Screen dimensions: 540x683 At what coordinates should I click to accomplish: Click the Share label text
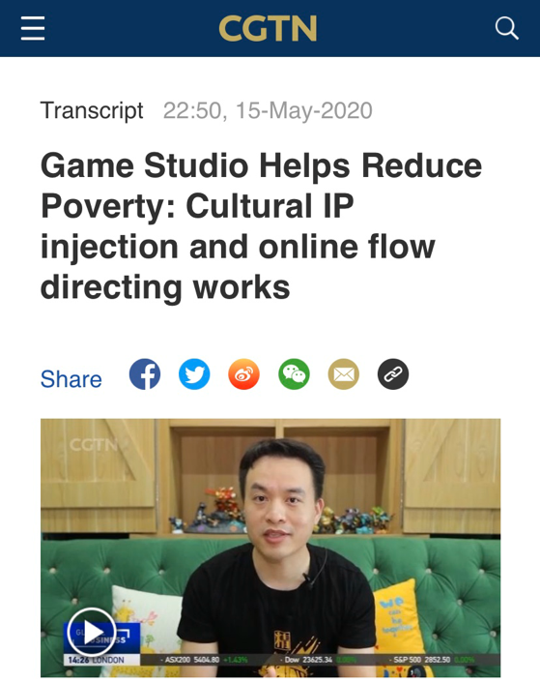[x=71, y=379]
